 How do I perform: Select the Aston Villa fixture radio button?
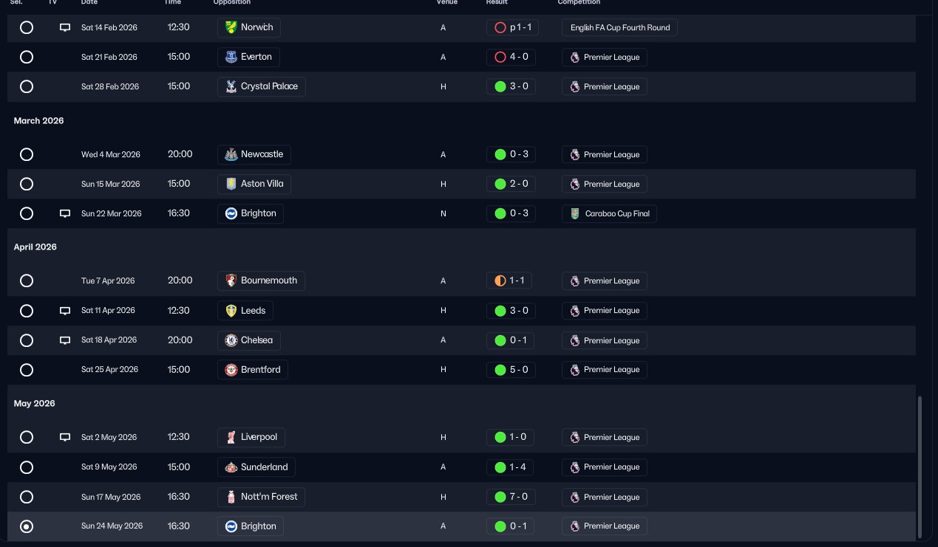click(27, 184)
